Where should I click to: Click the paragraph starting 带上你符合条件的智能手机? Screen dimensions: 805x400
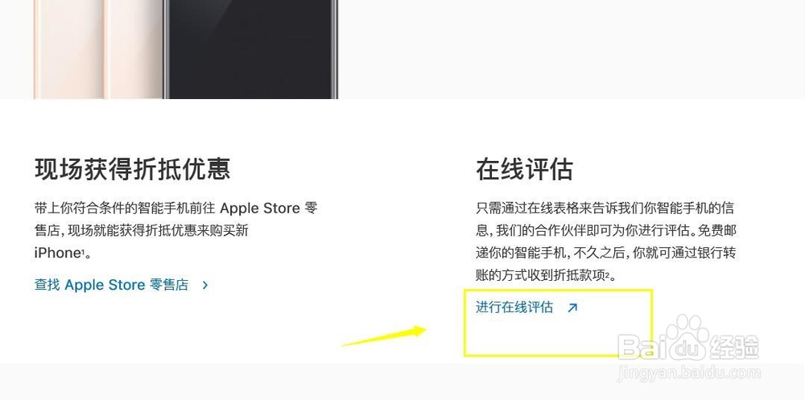pyautogui.click(x=176, y=230)
